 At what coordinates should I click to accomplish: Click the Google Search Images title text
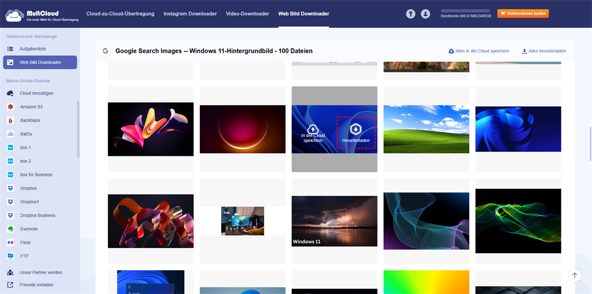[214, 51]
